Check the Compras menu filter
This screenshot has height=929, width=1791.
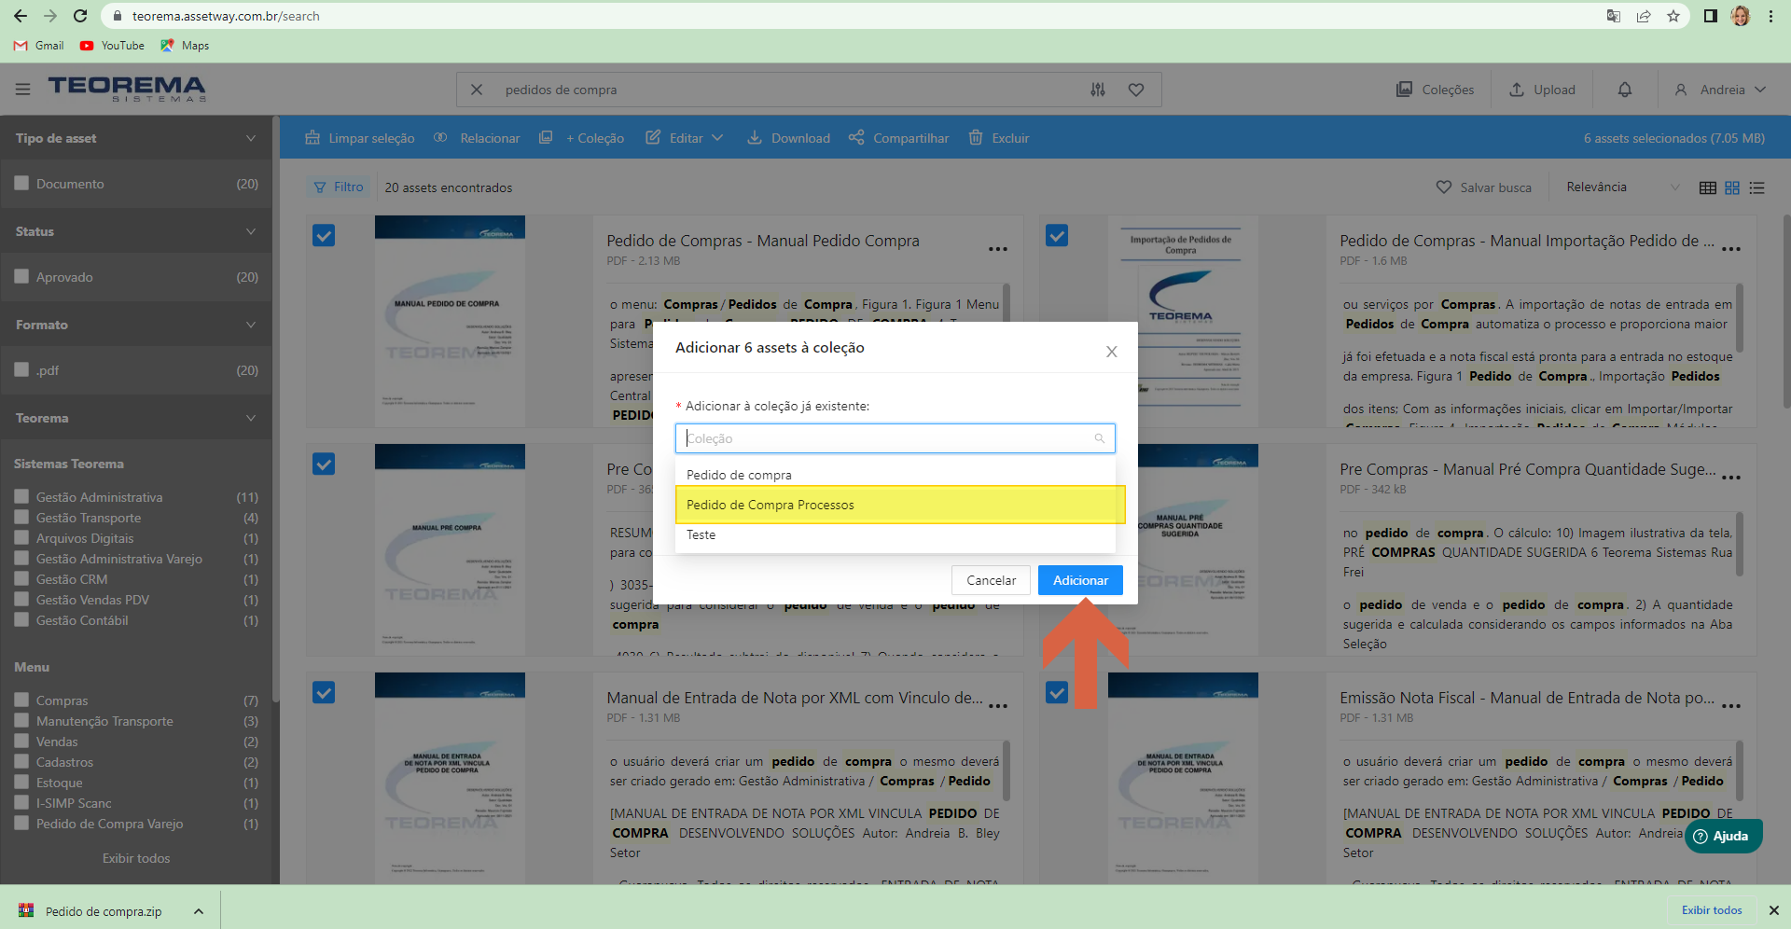[21, 700]
